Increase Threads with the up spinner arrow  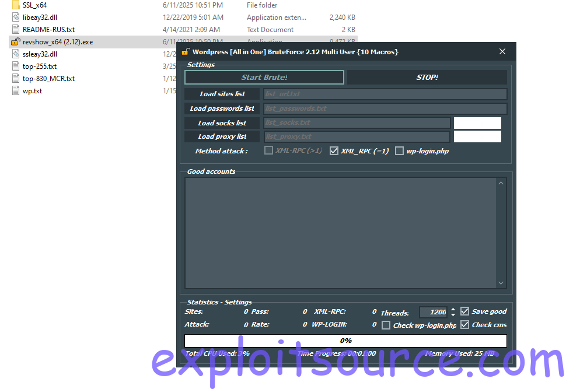pos(453,310)
